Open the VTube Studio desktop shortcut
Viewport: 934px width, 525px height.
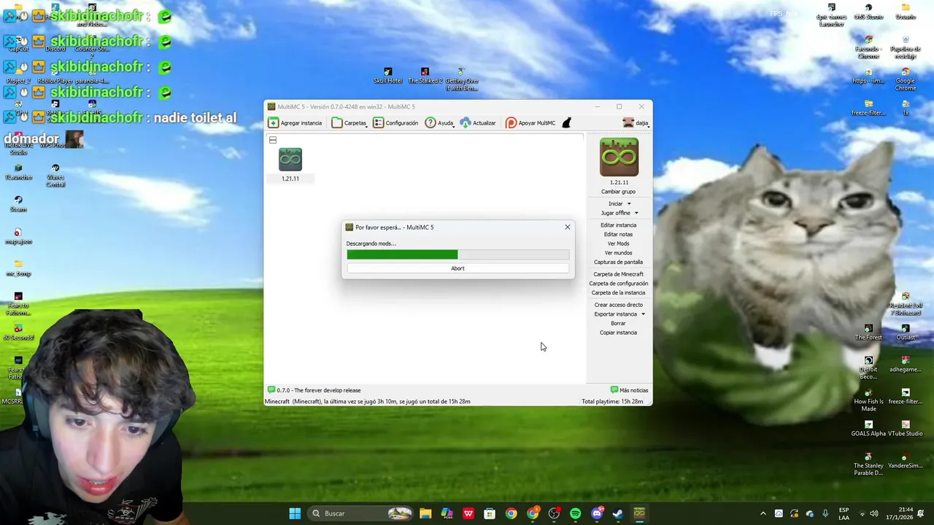click(x=905, y=428)
